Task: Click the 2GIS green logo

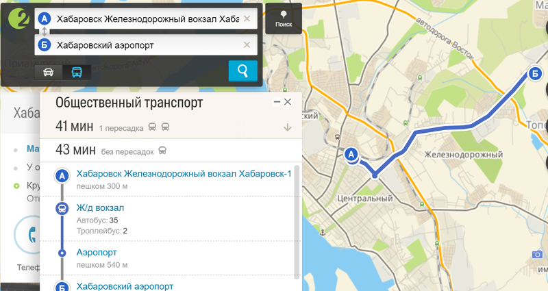Action: coord(17,20)
